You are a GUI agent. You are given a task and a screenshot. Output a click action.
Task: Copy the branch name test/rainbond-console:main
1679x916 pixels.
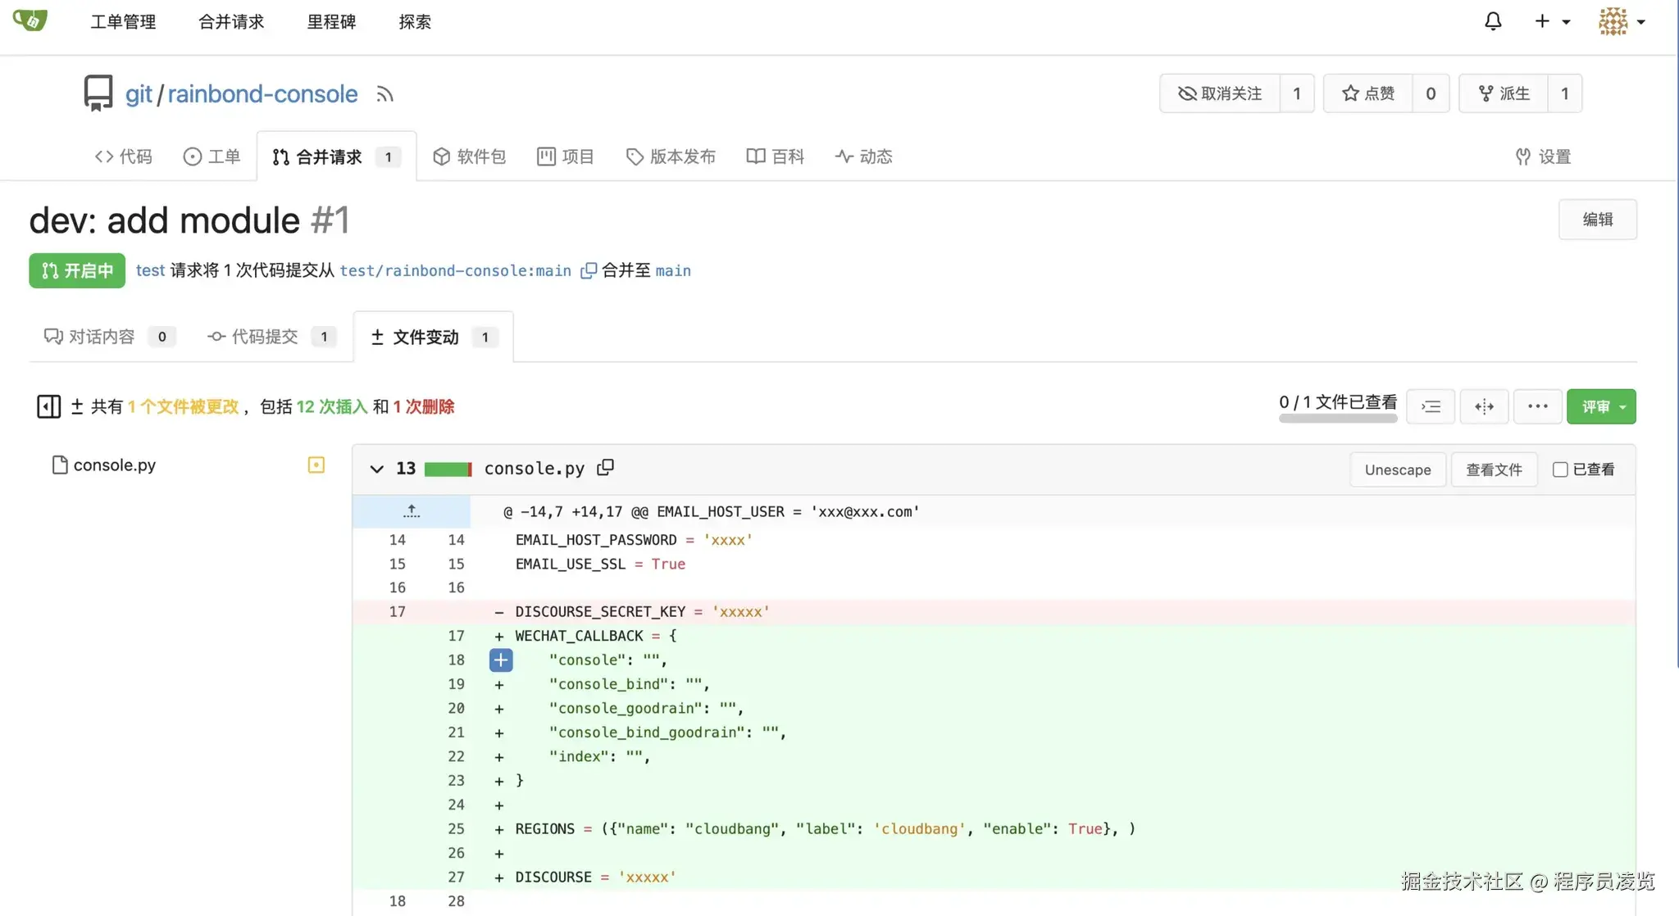[x=588, y=271]
